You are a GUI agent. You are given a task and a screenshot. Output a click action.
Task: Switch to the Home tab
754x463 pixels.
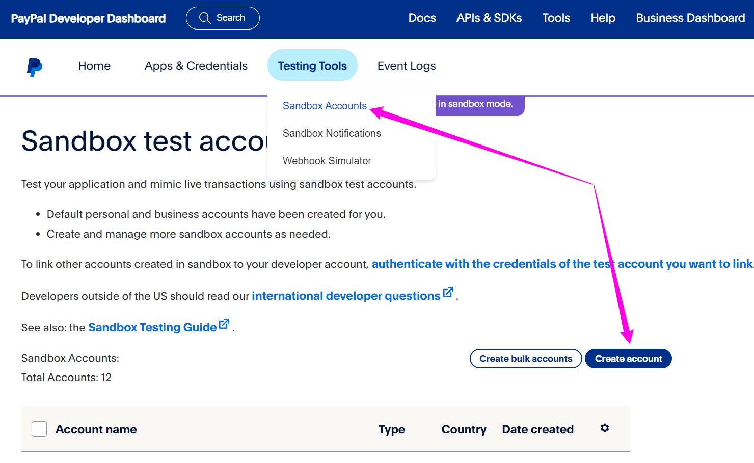coord(94,65)
